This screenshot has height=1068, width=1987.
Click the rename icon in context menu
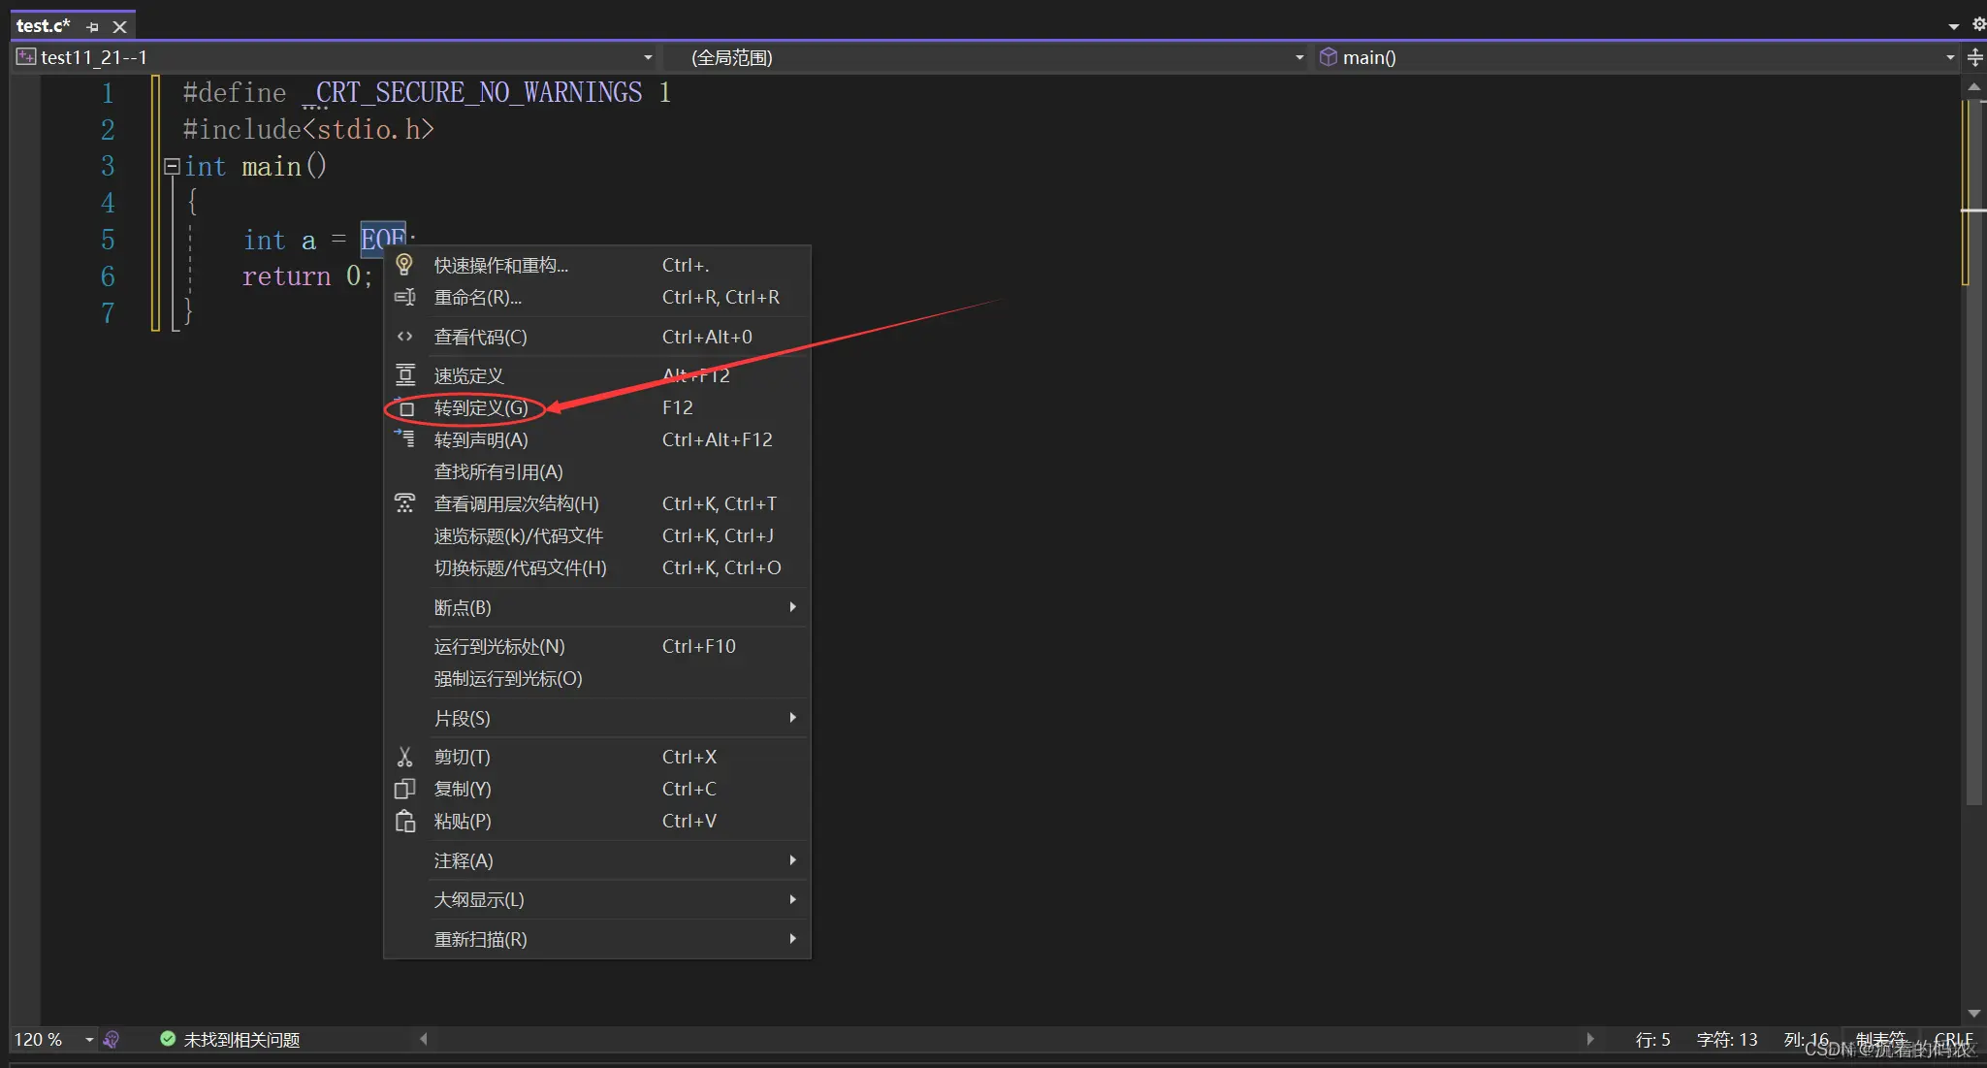pos(404,297)
